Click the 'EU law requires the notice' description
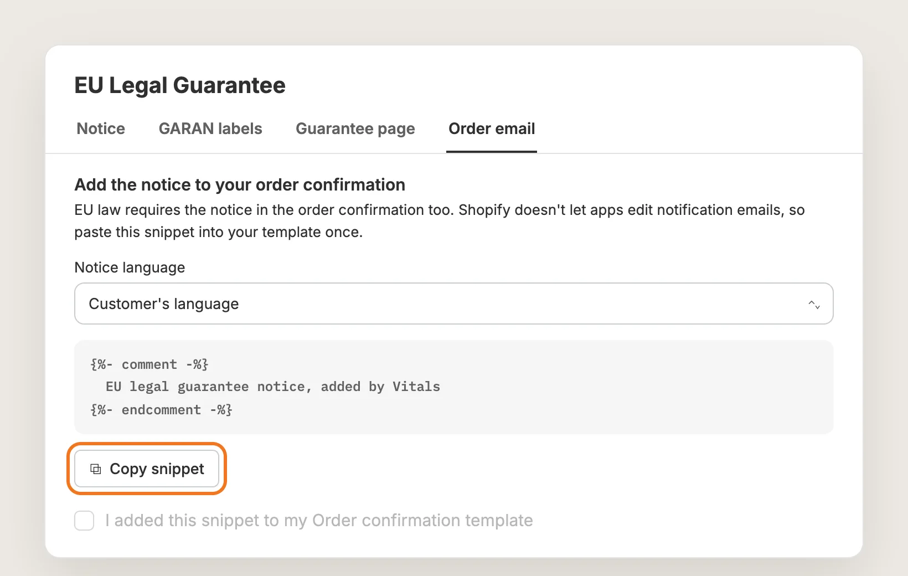 [440, 221]
